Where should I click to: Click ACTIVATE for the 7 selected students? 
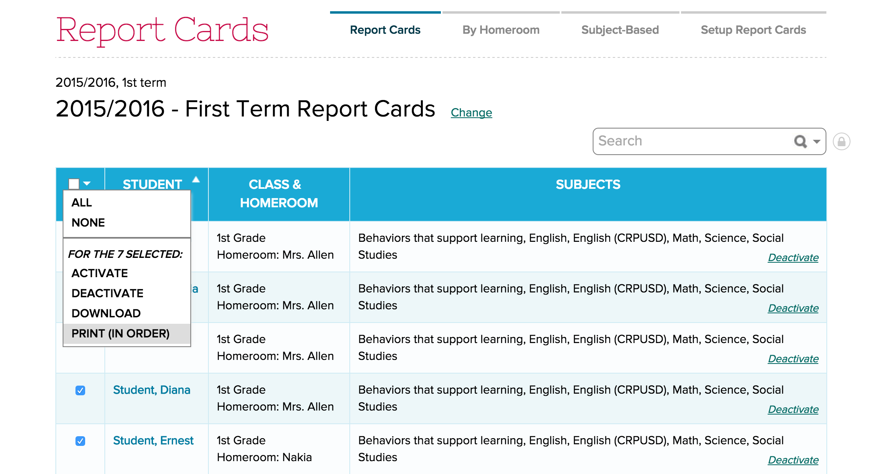click(99, 273)
